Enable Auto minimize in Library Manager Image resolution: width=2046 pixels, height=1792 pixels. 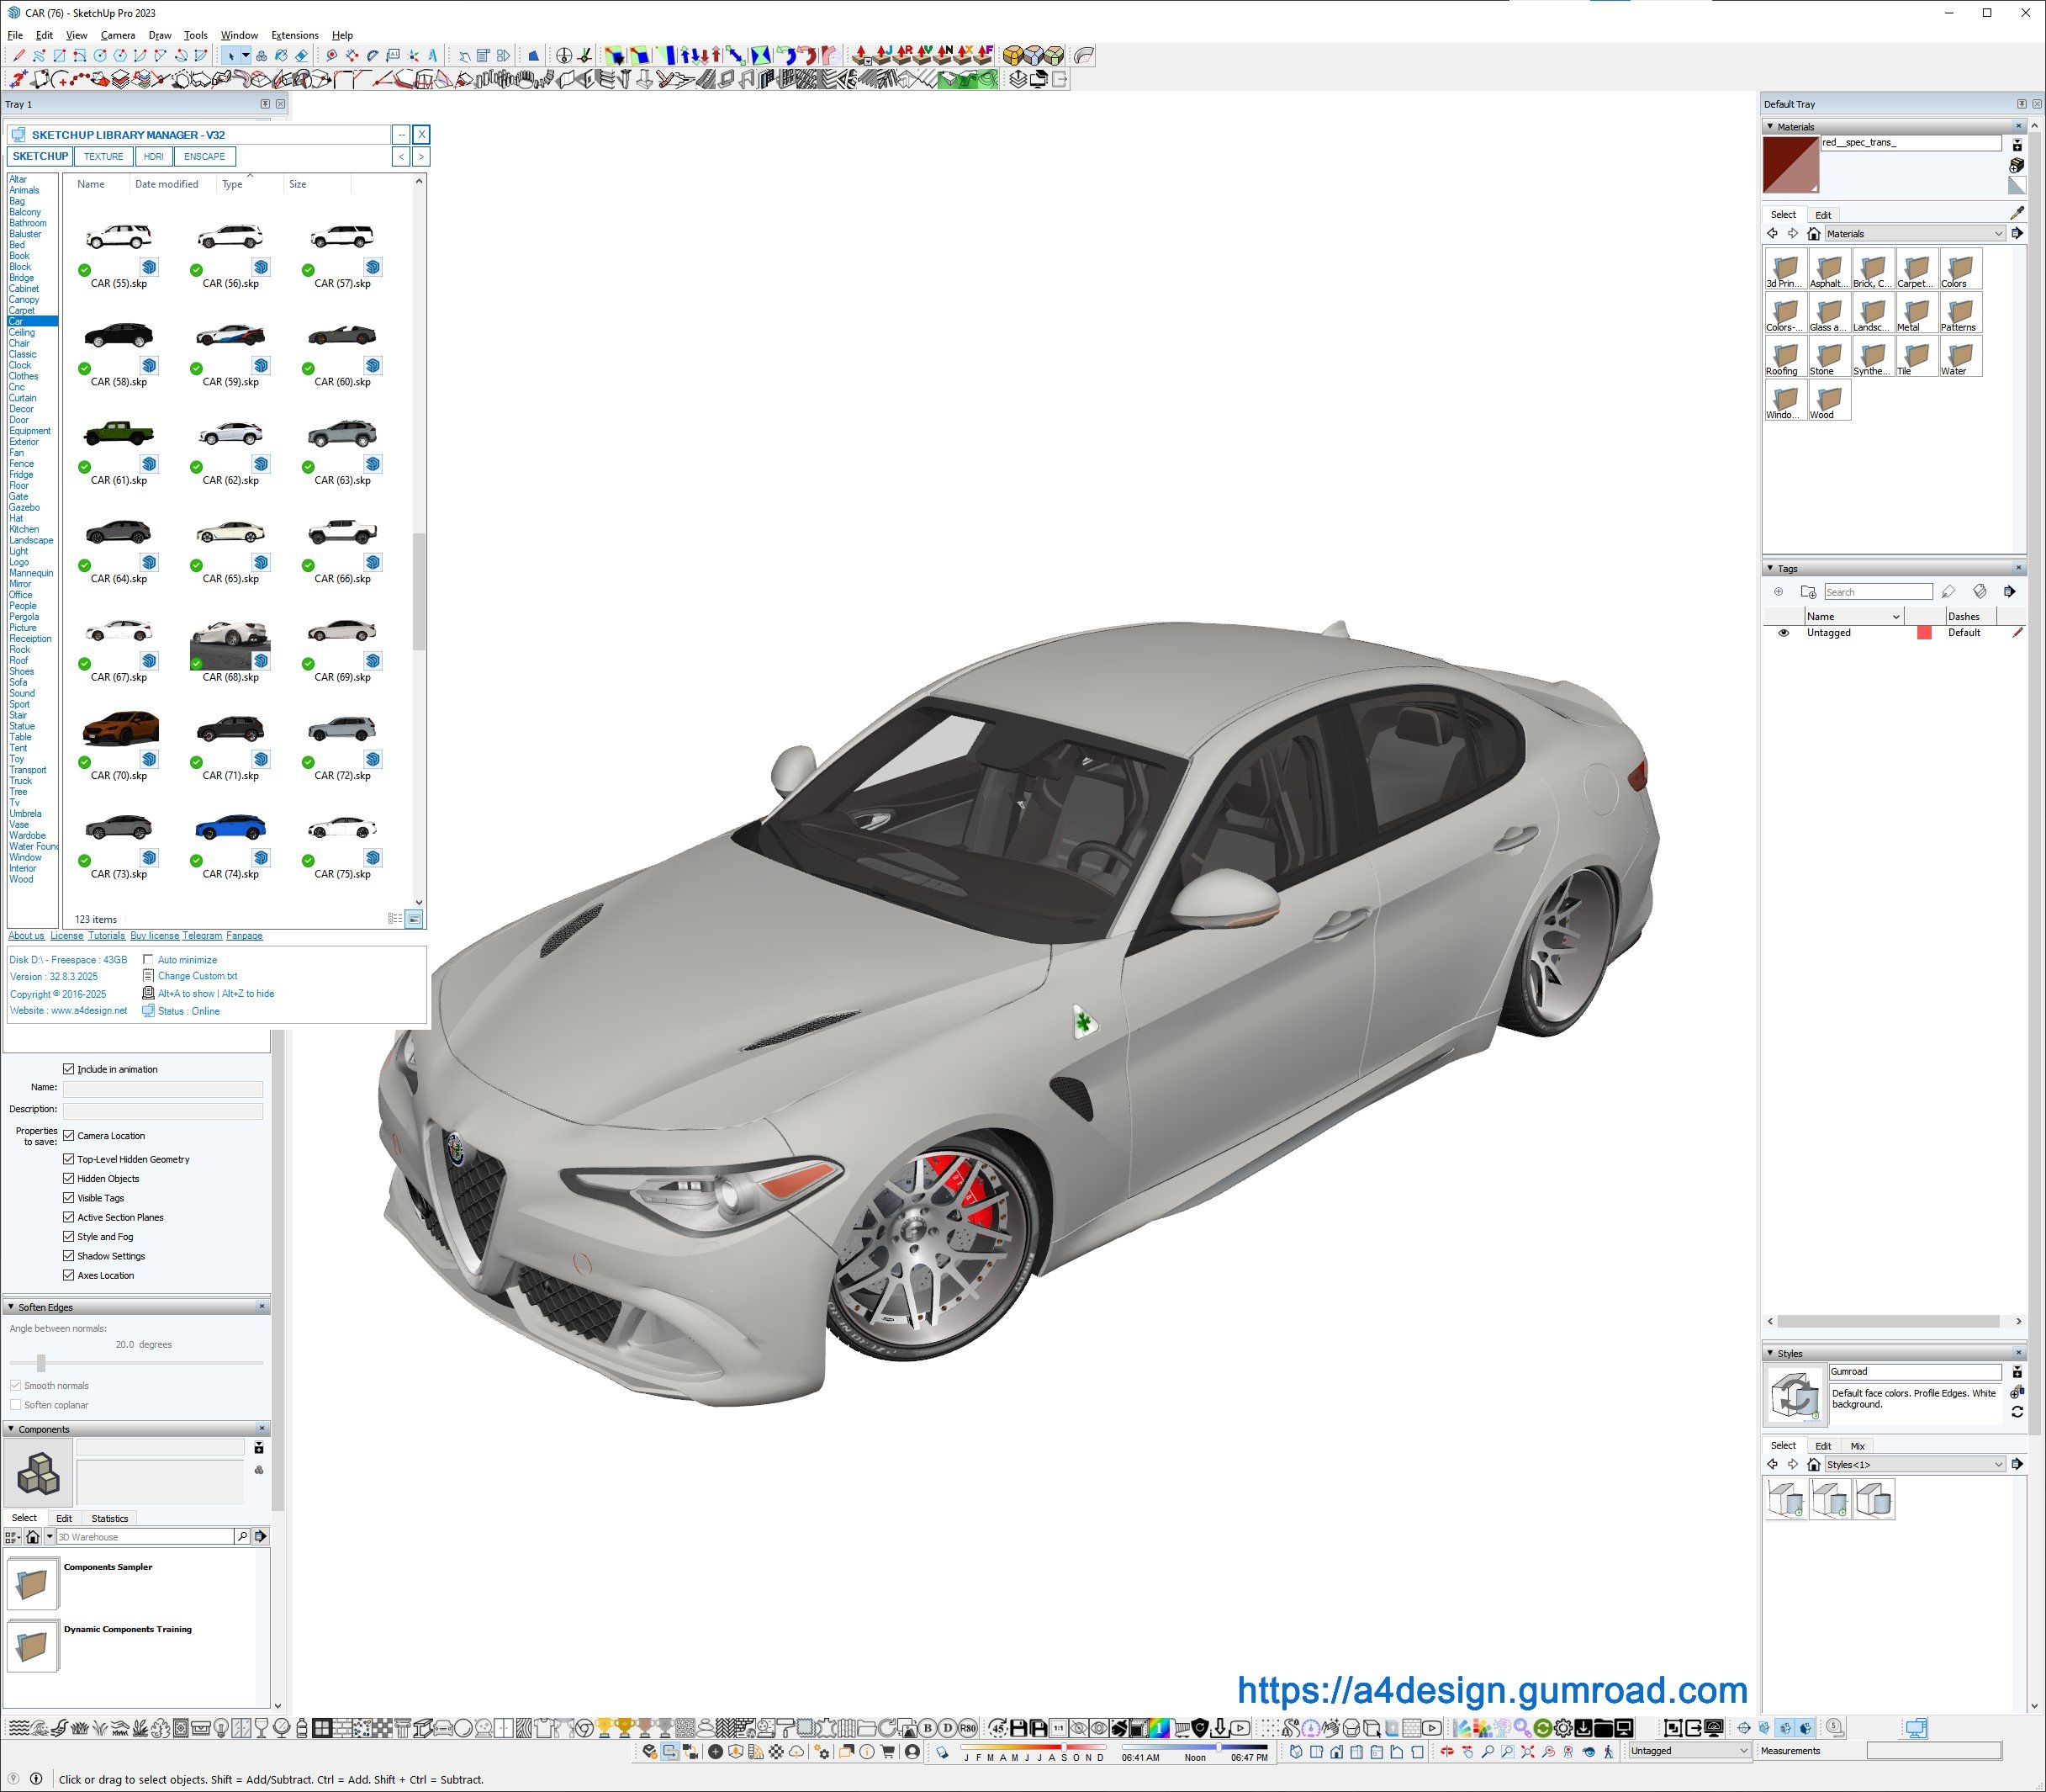(148, 959)
